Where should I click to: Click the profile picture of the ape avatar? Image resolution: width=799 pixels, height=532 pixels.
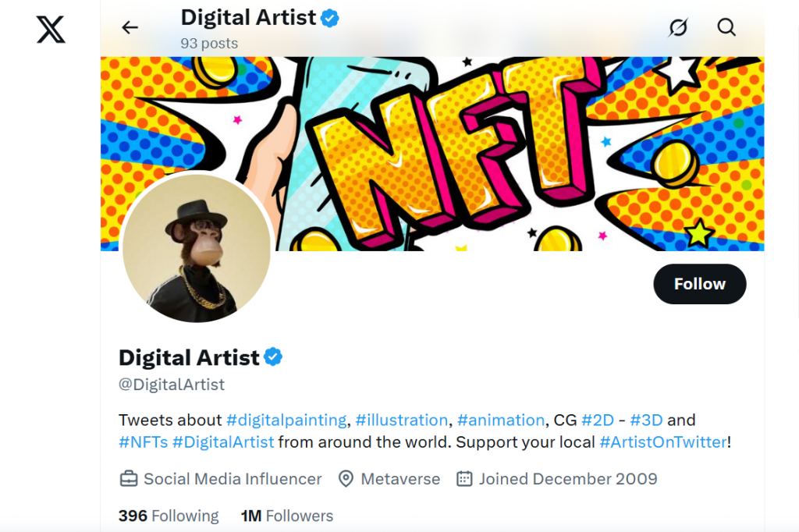pyautogui.click(x=196, y=248)
